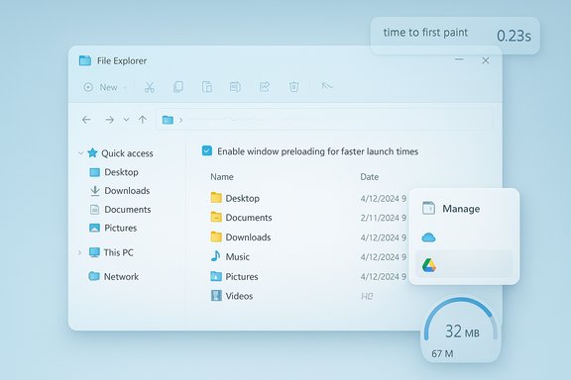
Task: Open the recent locations chevron dropdown
Action: [126, 120]
